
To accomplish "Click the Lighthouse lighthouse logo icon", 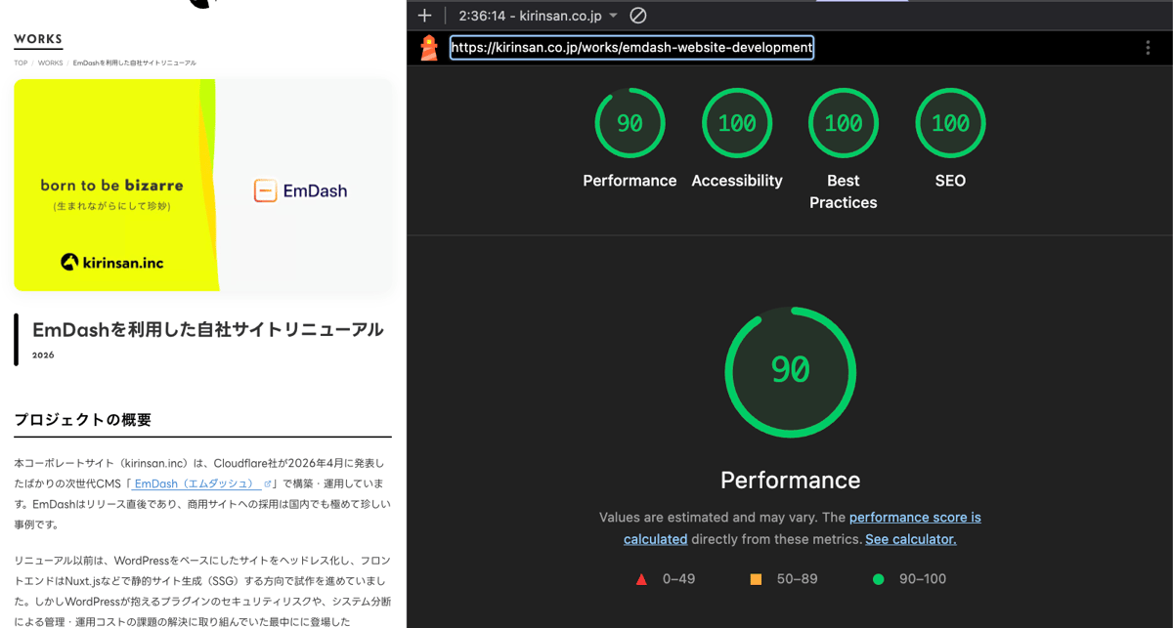I will (x=429, y=48).
